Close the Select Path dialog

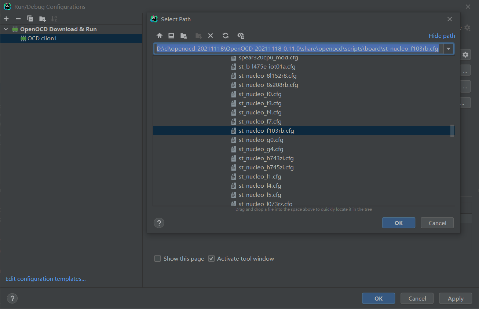pos(450,19)
